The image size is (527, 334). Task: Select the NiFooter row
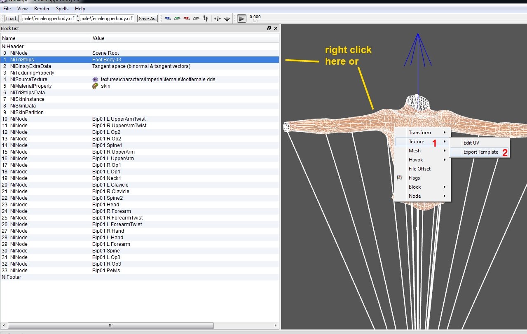pyautogui.click(x=139, y=277)
